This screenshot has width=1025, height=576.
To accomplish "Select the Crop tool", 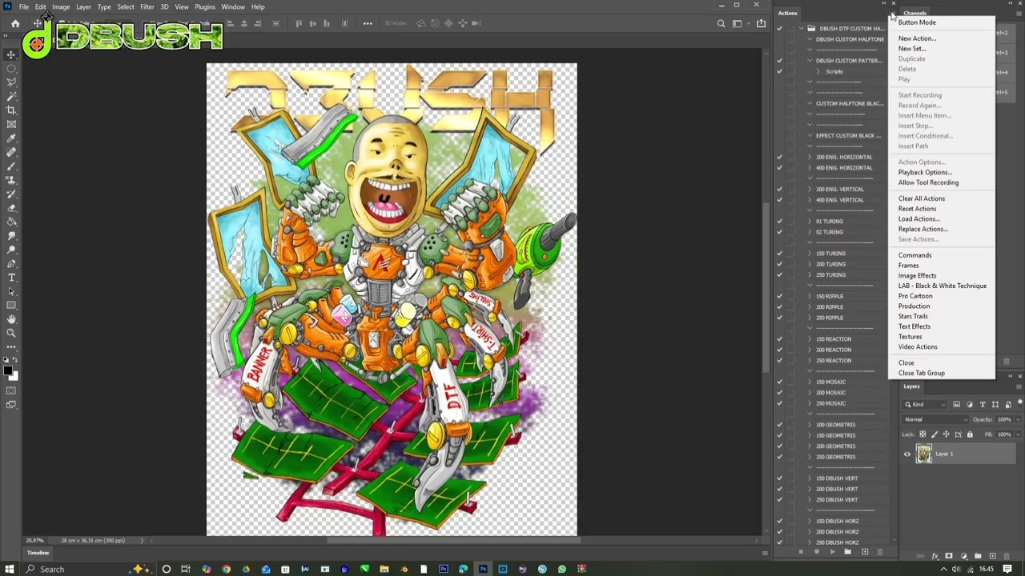I will tap(11, 110).
